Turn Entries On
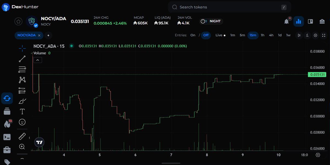This screenshot has height=165, width=330. tap(193, 35)
